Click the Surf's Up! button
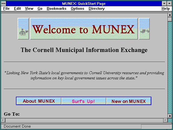Screen dimensions: 173x130 point(84,101)
